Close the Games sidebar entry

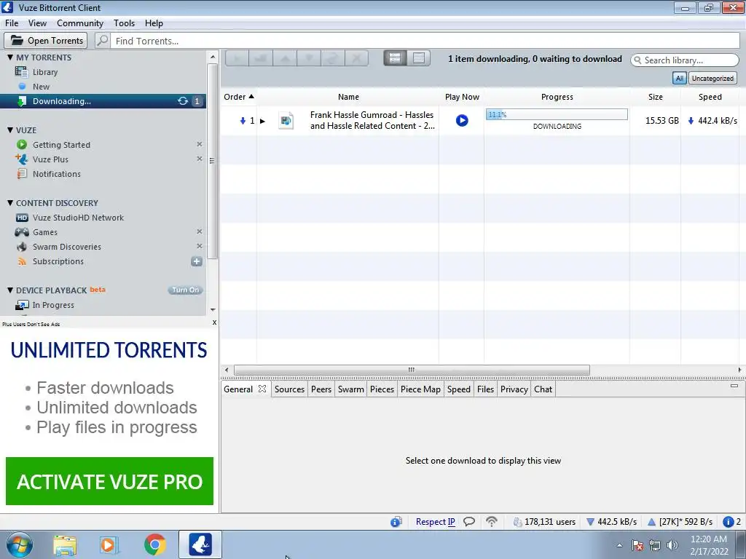(x=200, y=231)
